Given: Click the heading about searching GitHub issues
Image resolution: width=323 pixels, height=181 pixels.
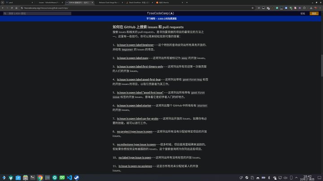Looking at the screenshot, I should click(x=148, y=27).
